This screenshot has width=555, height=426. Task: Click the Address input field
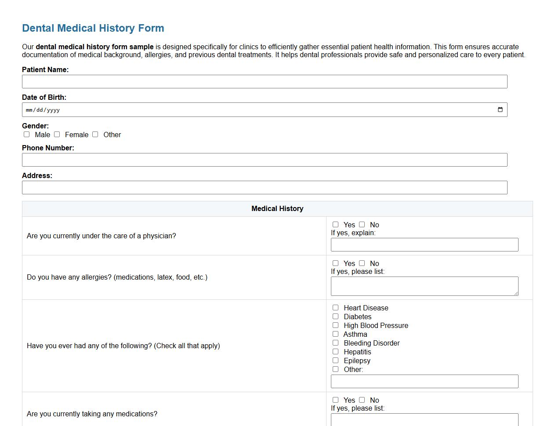[x=264, y=187]
